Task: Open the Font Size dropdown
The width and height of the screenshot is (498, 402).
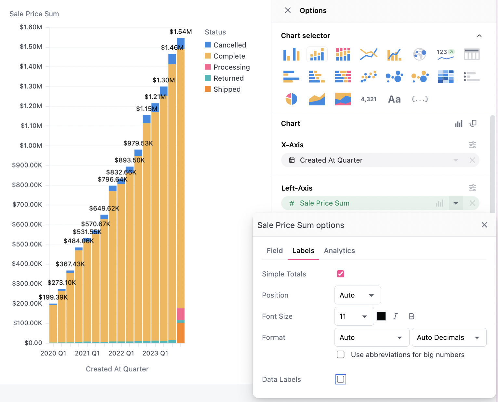Action: (x=354, y=316)
